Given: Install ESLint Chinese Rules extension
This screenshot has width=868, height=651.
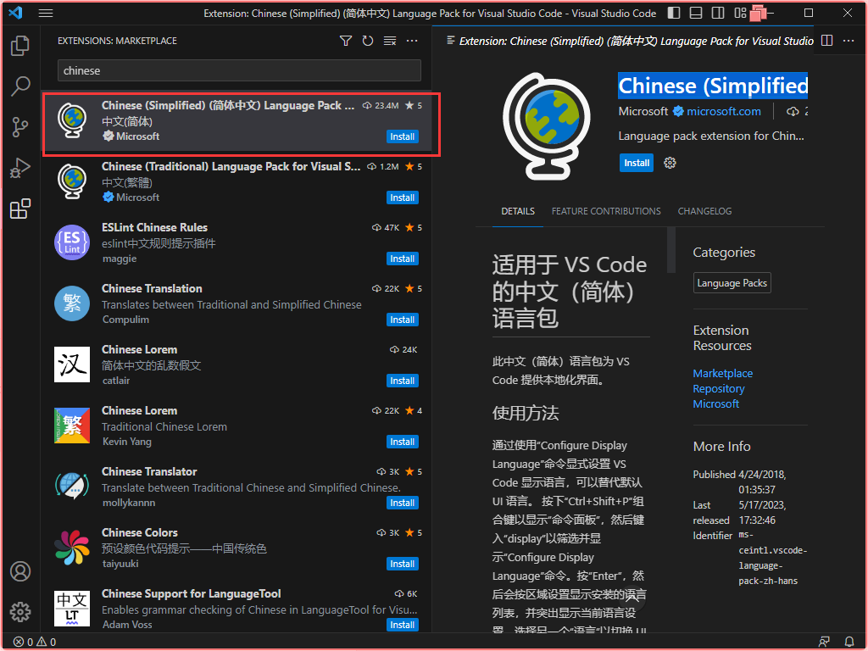Looking at the screenshot, I should click(x=403, y=259).
